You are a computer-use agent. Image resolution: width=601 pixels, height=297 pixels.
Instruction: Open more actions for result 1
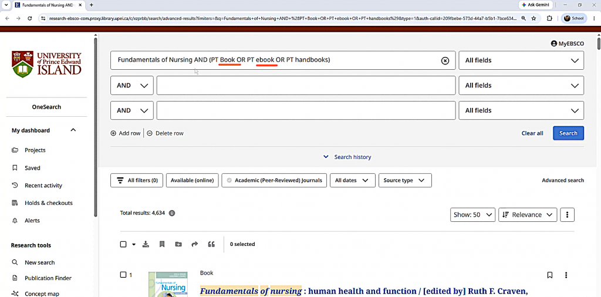[566, 275]
